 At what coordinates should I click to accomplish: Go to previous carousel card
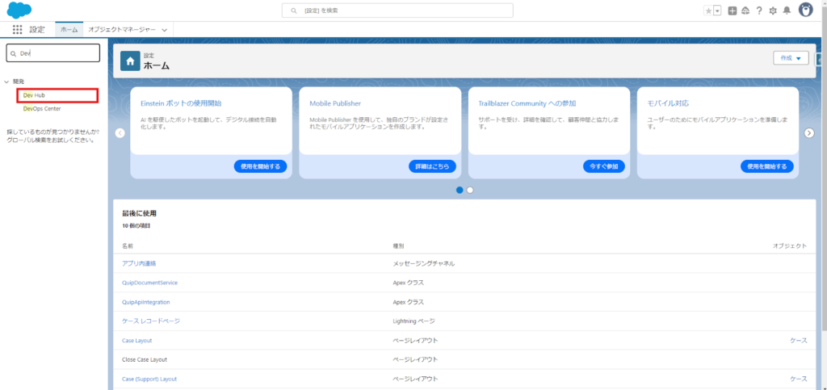tap(120, 132)
